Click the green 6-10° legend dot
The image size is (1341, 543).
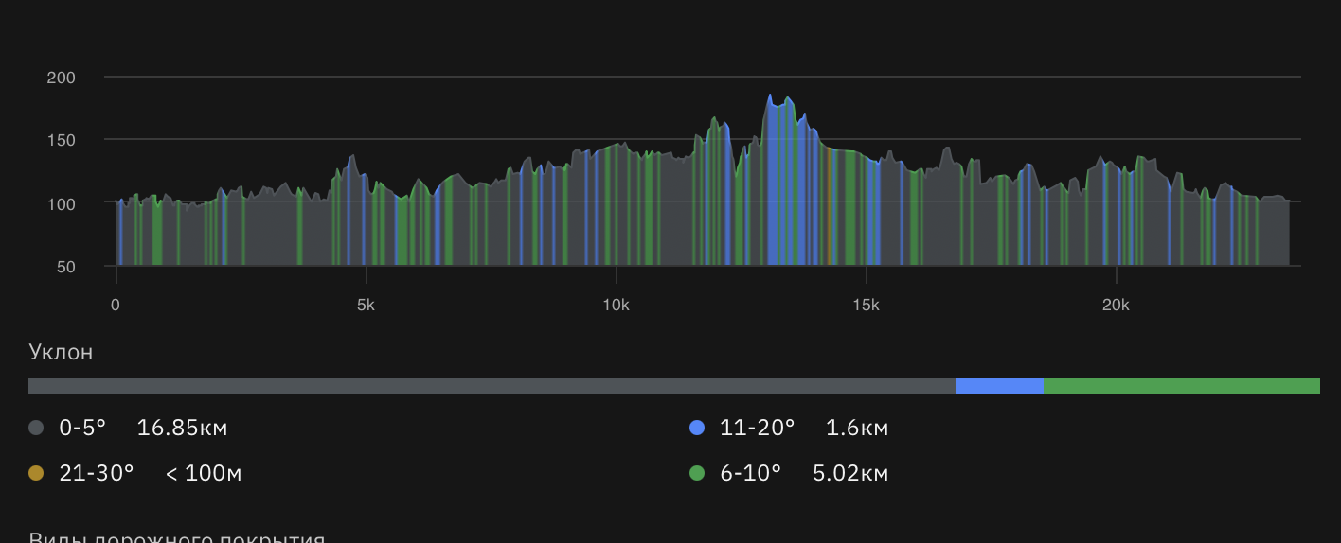tap(697, 473)
